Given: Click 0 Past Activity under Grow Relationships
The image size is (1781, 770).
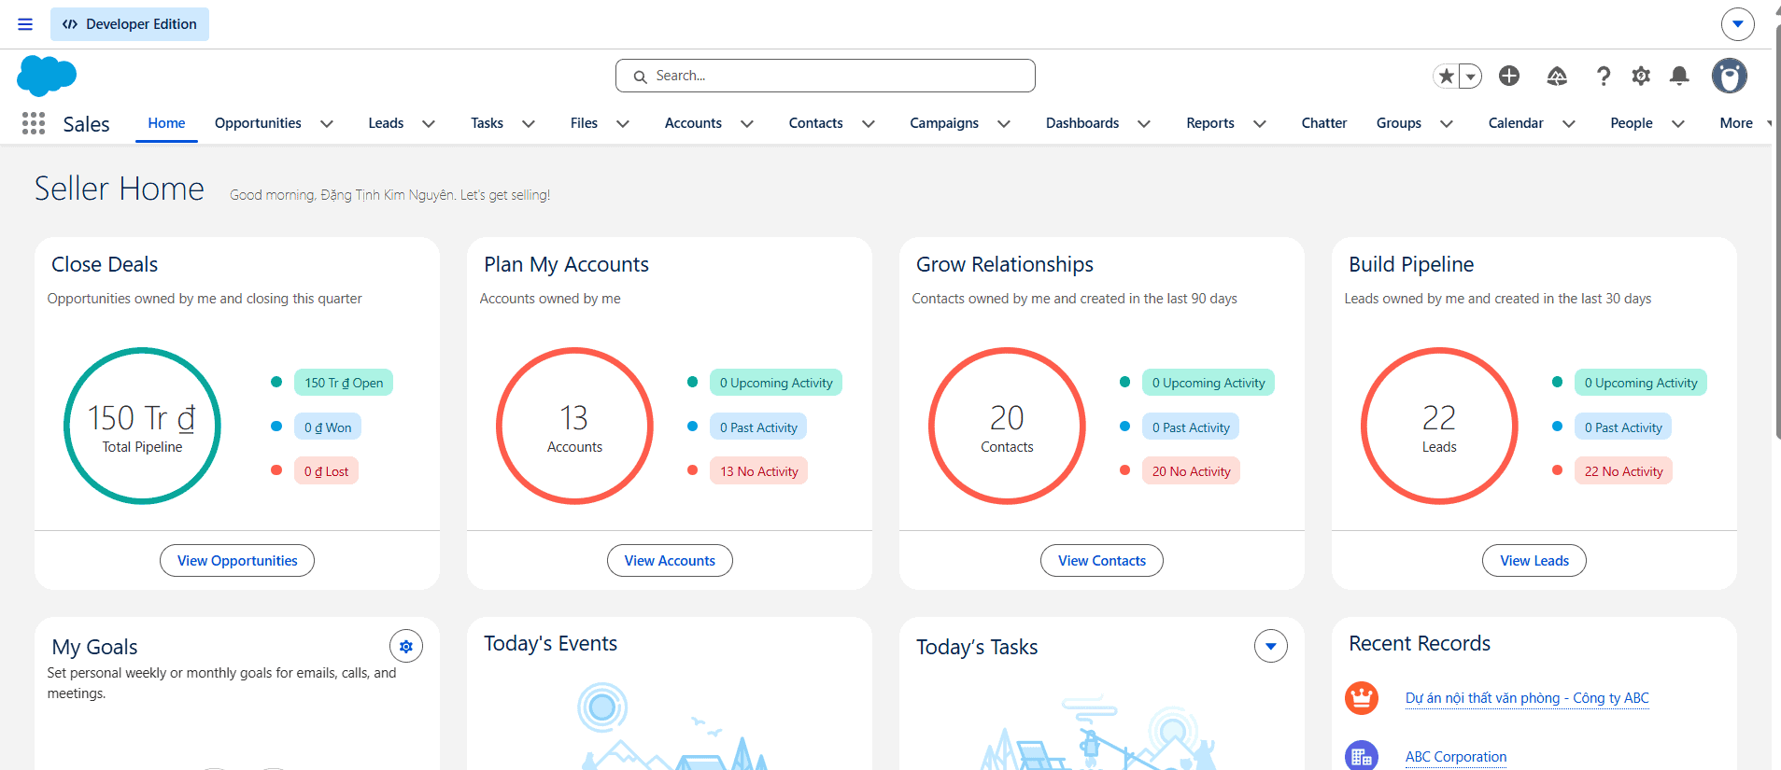Looking at the screenshot, I should click(x=1191, y=427).
